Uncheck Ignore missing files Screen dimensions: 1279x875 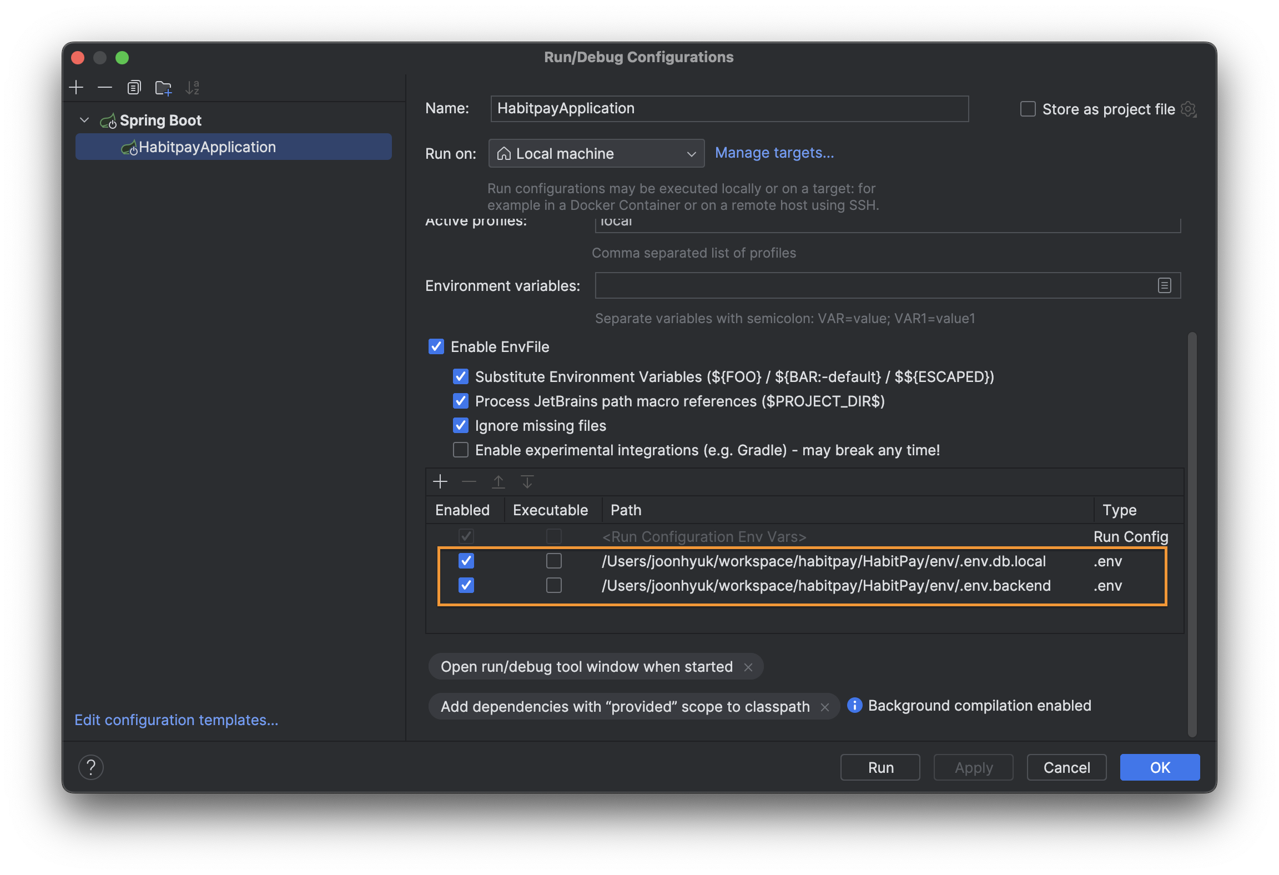tap(461, 426)
